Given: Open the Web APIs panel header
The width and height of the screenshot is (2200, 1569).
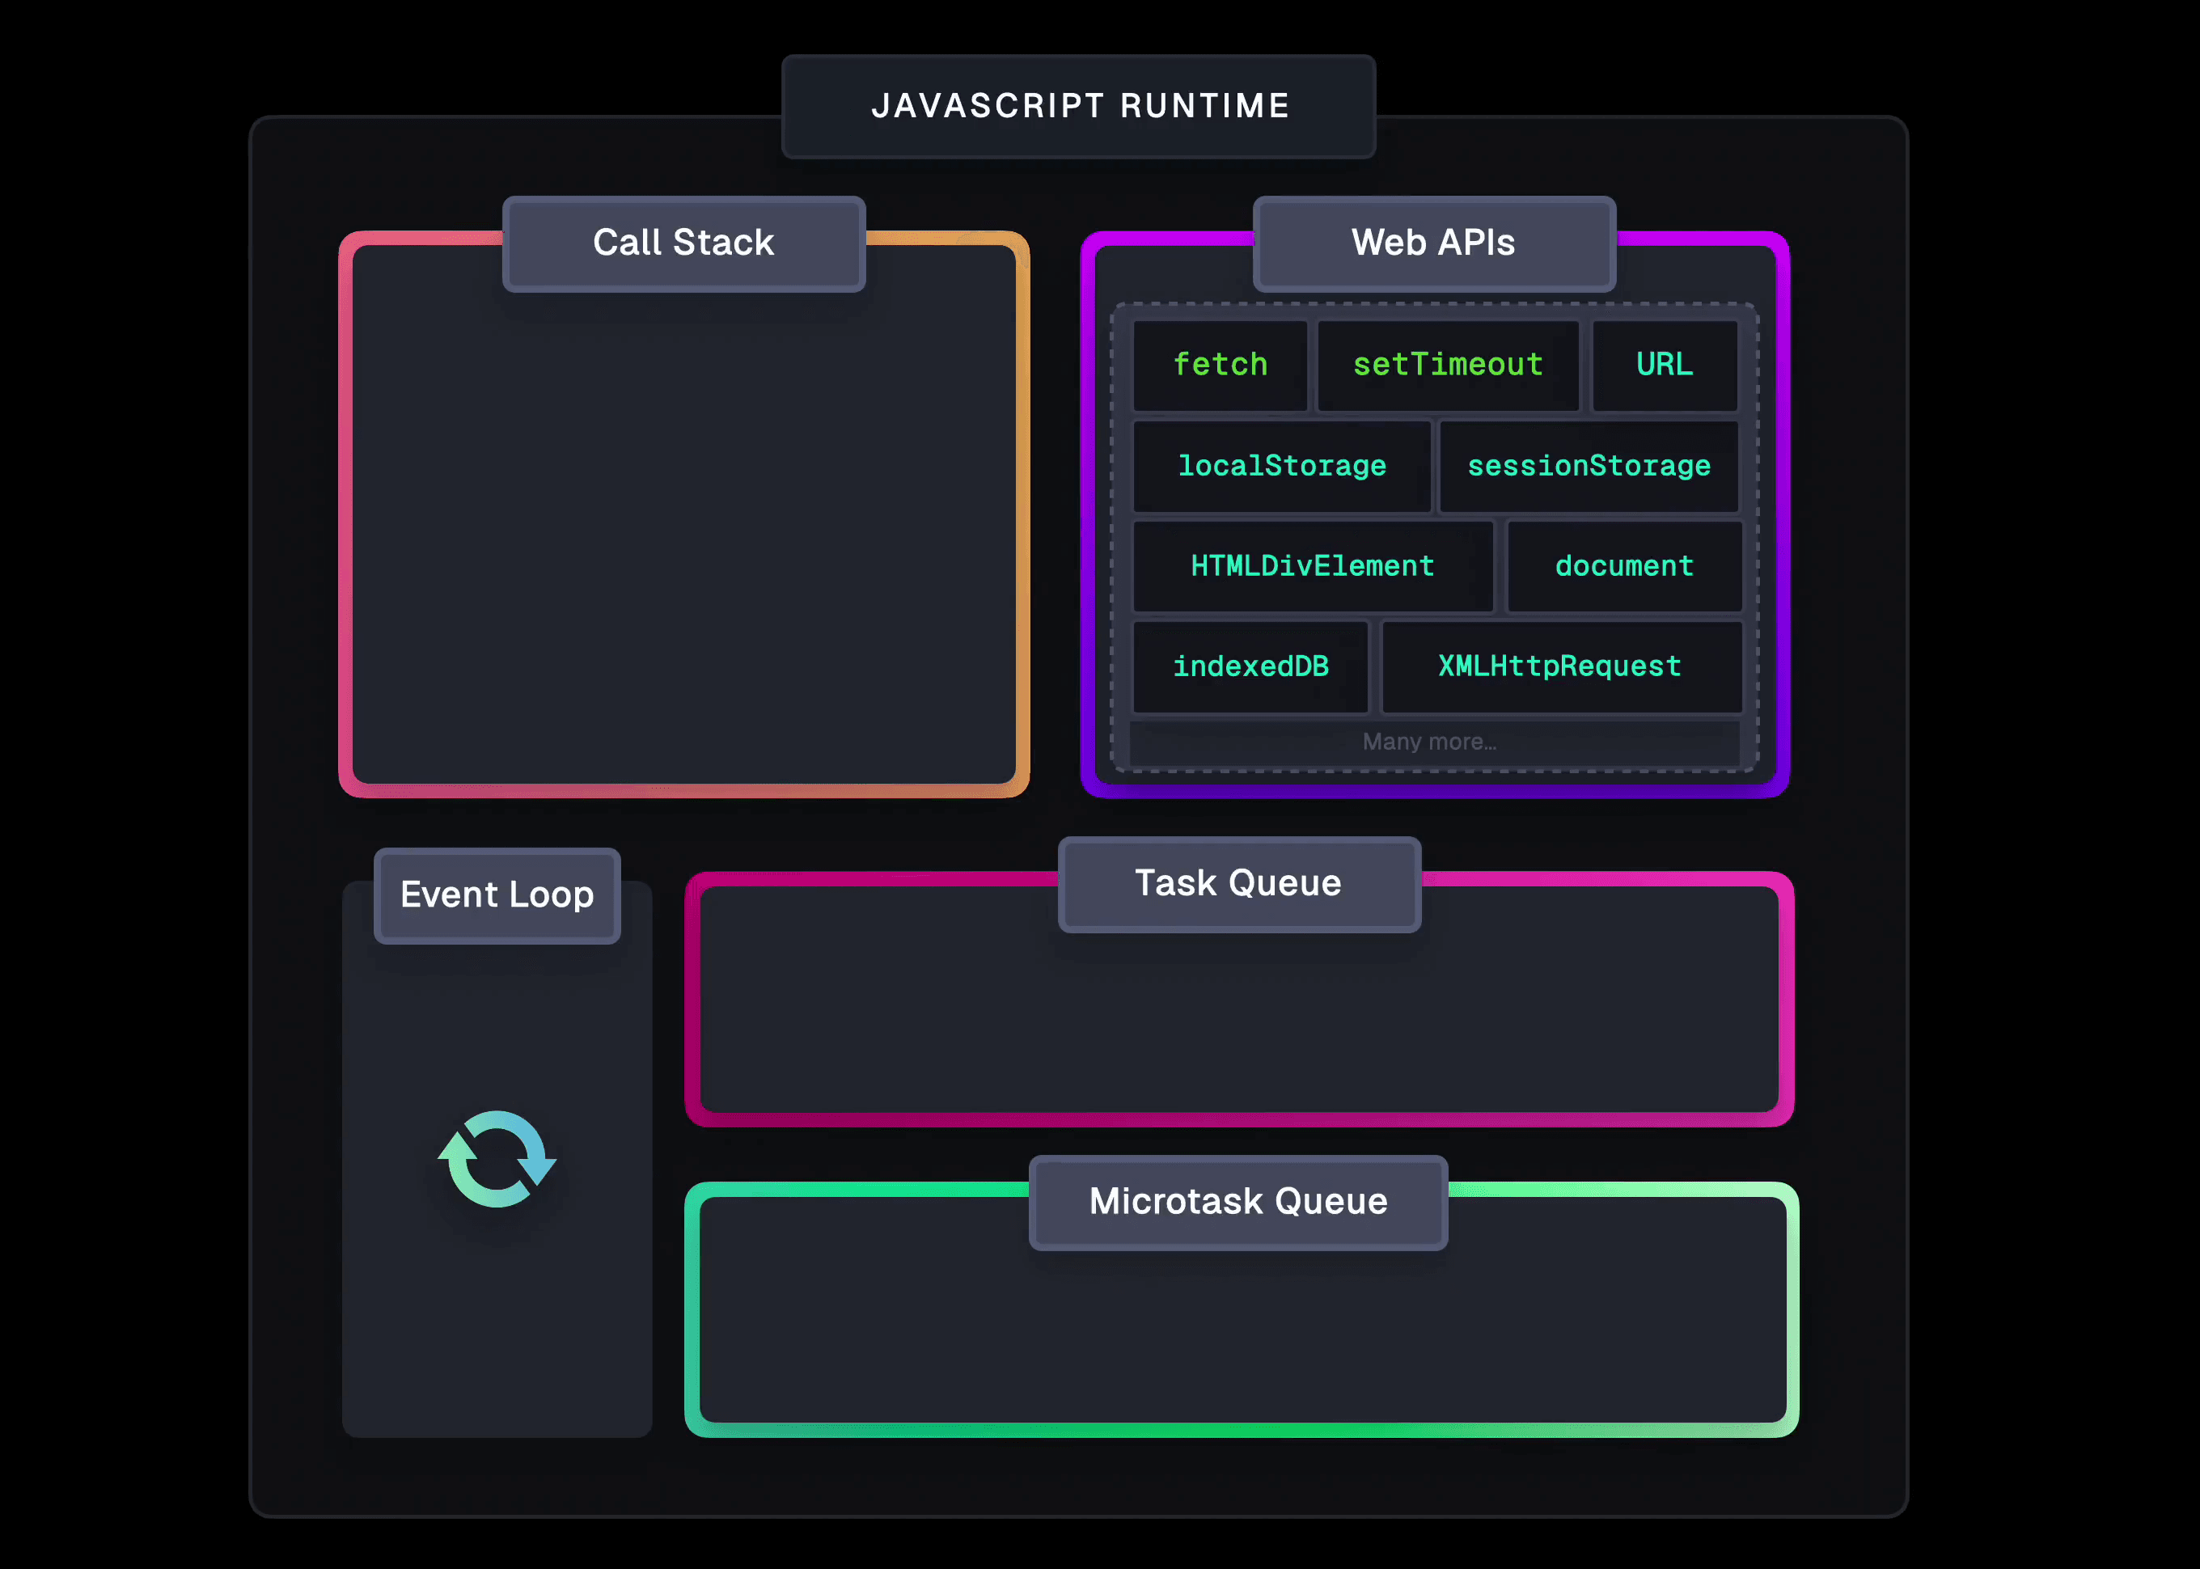Looking at the screenshot, I should coord(1433,243).
